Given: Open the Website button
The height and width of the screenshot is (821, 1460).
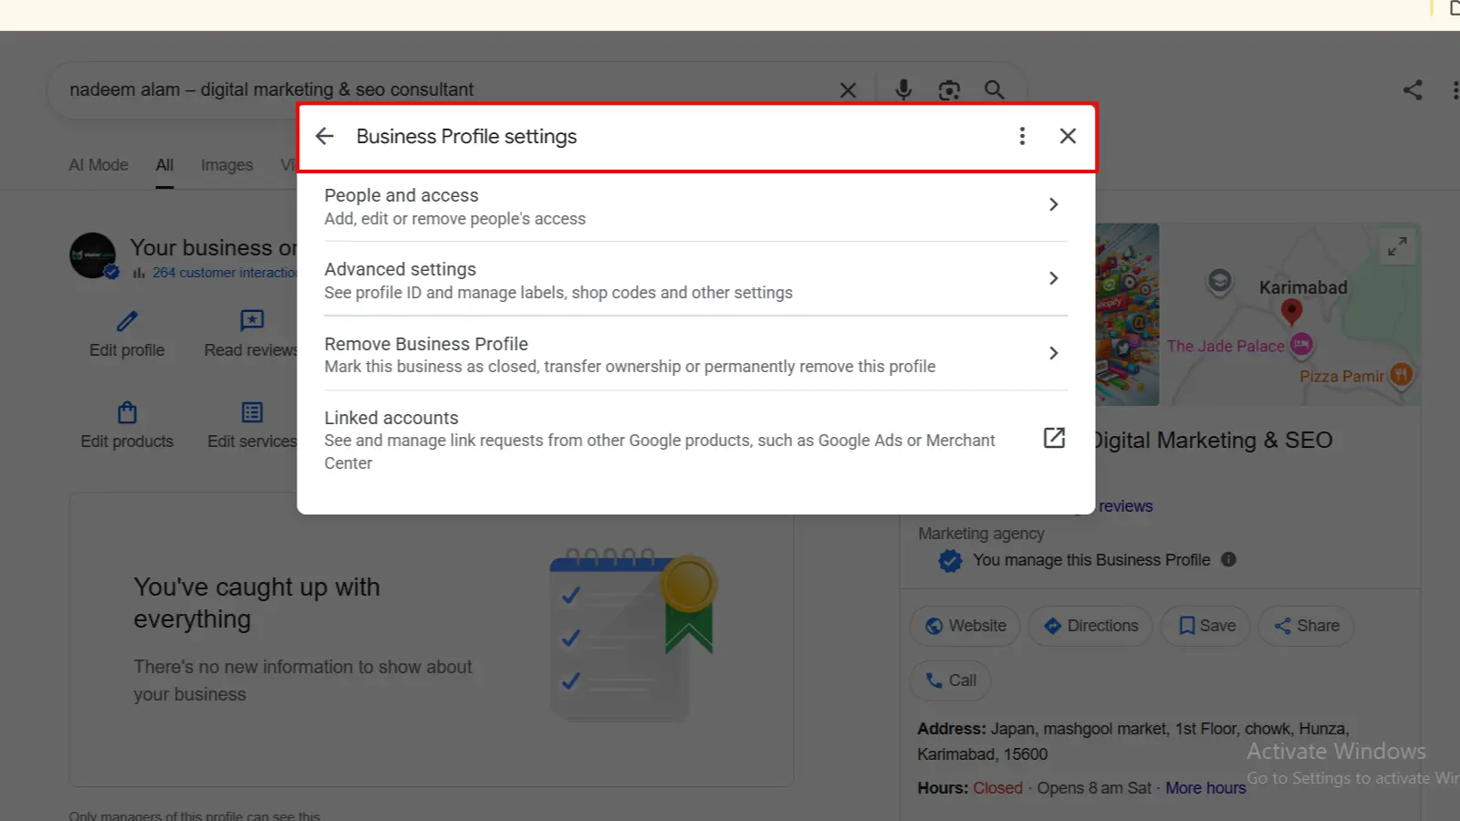Looking at the screenshot, I should [x=965, y=626].
